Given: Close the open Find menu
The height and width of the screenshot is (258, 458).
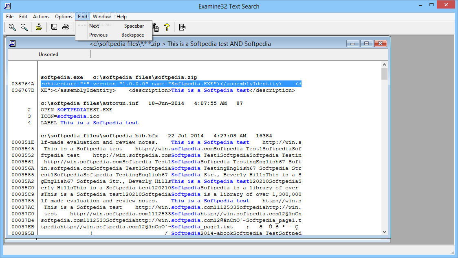Looking at the screenshot, I should (82, 17).
